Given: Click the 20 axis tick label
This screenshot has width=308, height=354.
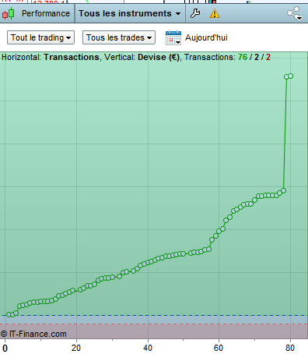Looking at the screenshot, I should click(x=76, y=348).
